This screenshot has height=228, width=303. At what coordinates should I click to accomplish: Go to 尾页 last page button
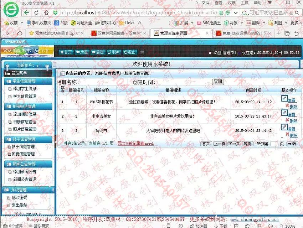point(247,144)
